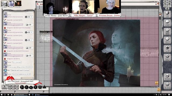
Task: Select the Ireena Kolyana character portrait
Action: (18, 4)
